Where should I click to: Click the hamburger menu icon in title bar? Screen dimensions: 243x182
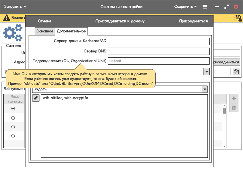point(205,7)
